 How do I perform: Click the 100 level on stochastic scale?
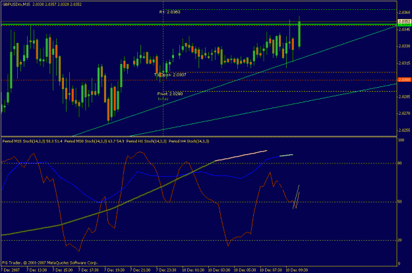401,140
